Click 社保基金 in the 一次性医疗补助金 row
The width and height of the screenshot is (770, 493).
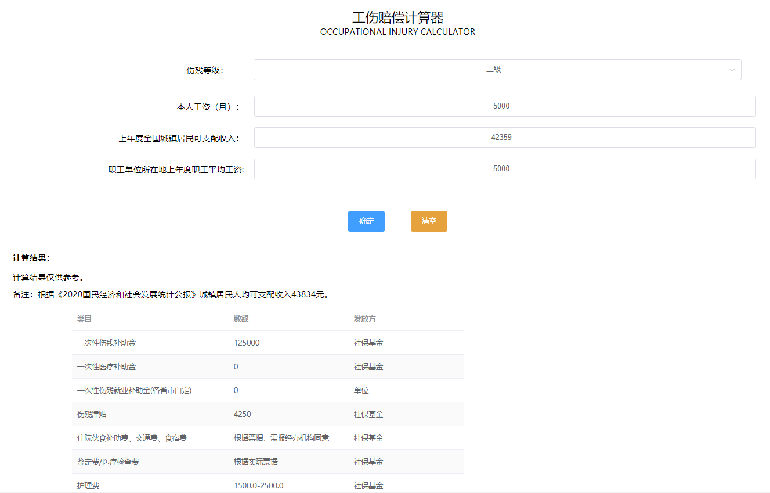coord(368,366)
